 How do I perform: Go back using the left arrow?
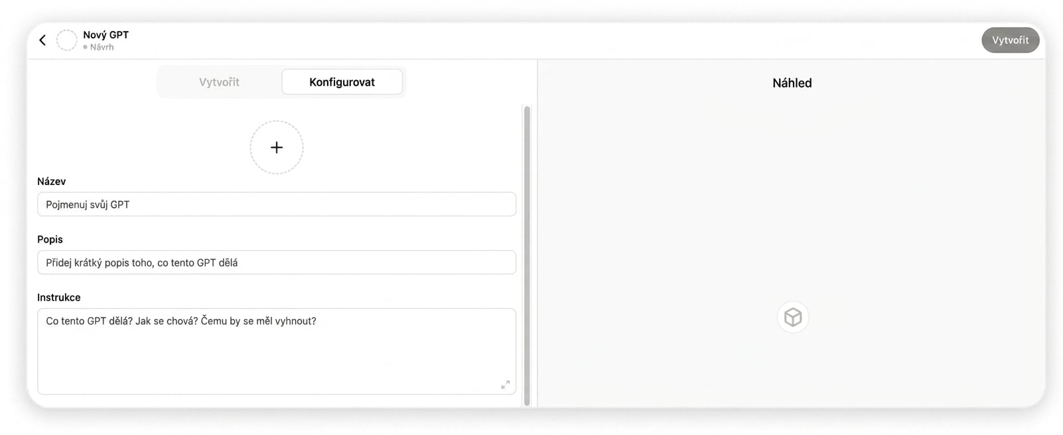(x=42, y=40)
